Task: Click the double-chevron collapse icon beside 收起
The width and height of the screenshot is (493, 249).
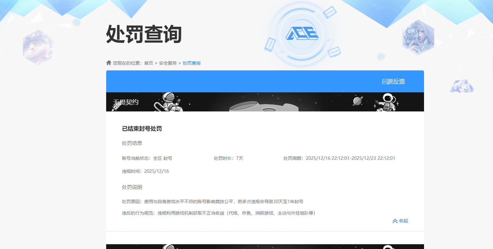Action: coord(395,221)
